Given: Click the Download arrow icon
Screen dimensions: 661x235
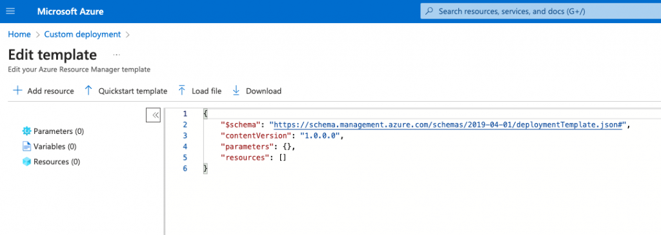Looking at the screenshot, I should (236, 90).
